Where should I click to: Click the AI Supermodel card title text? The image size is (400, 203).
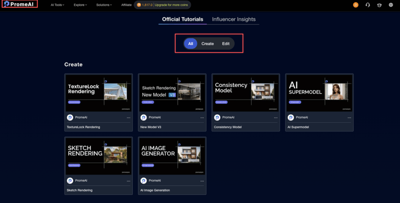tap(298, 127)
